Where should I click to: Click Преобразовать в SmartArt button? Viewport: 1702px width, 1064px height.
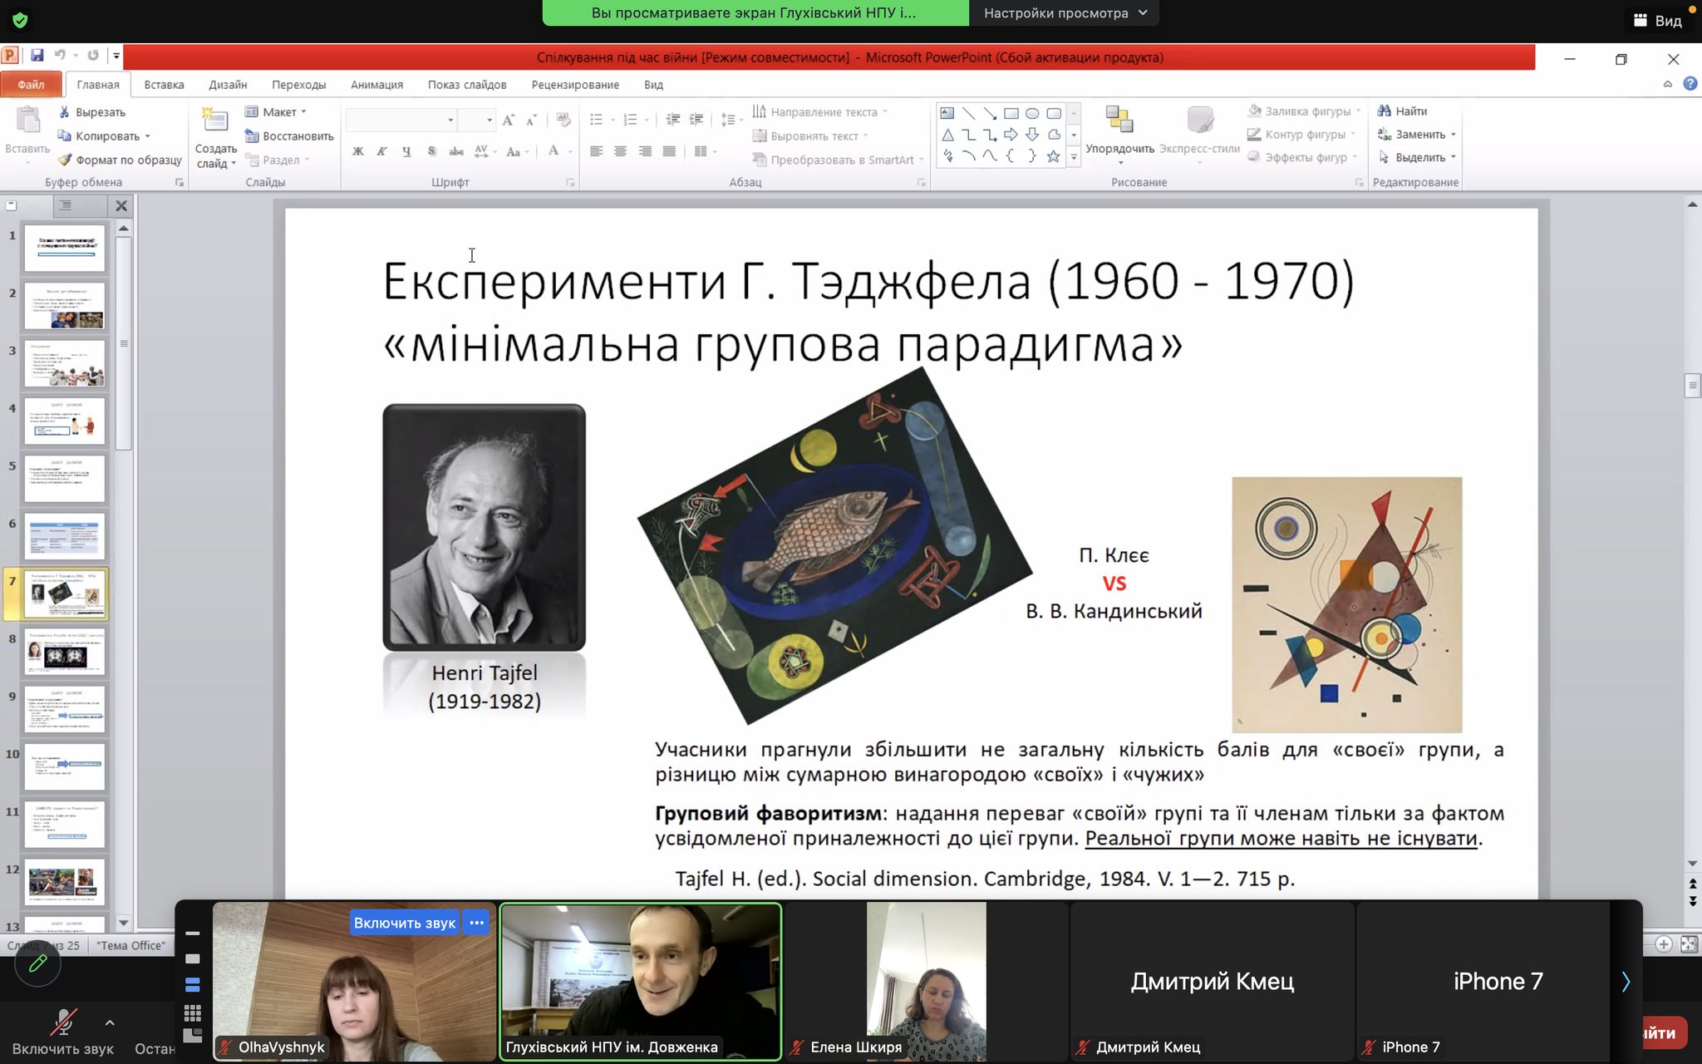pos(837,160)
